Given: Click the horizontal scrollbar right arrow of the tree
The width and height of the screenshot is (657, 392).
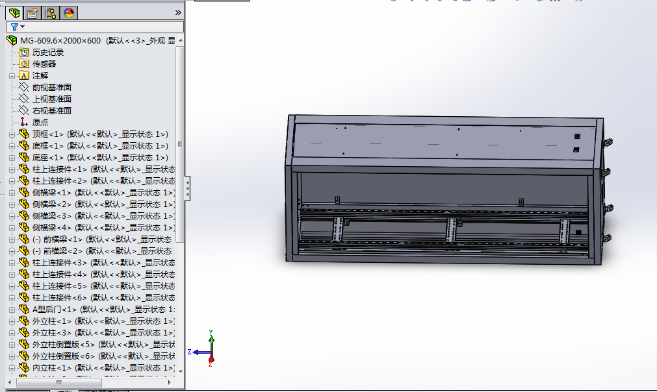Looking at the screenshot, I should click(169, 382).
